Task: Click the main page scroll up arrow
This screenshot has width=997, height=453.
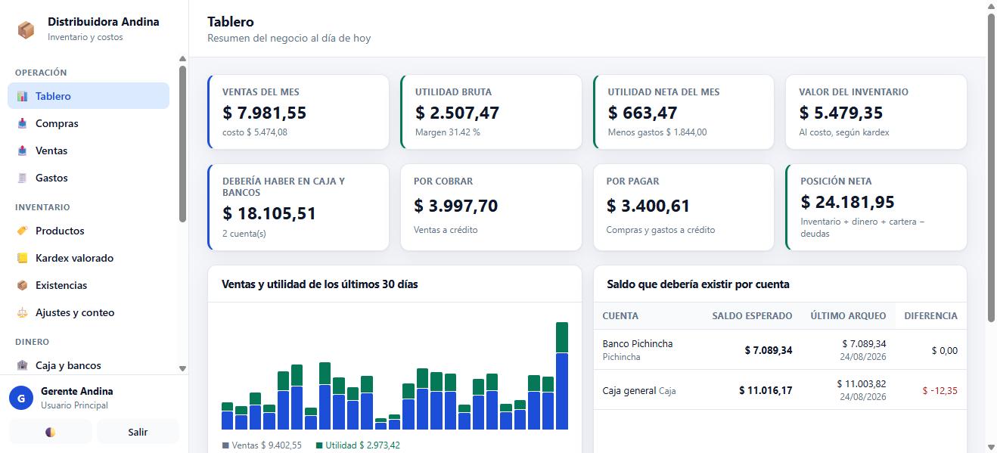Action: pyautogui.click(x=991, y=6)
